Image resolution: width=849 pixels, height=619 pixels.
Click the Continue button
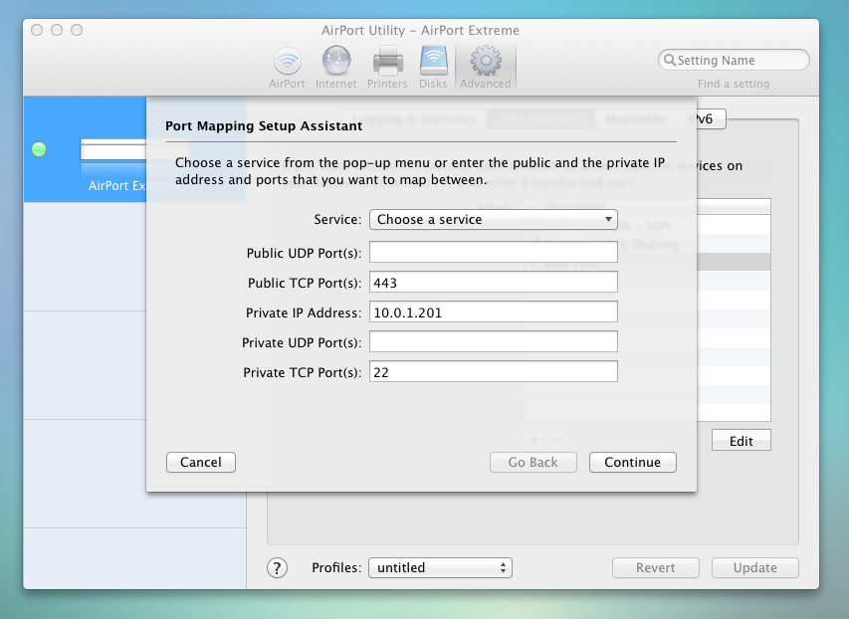tap(632, 462)
